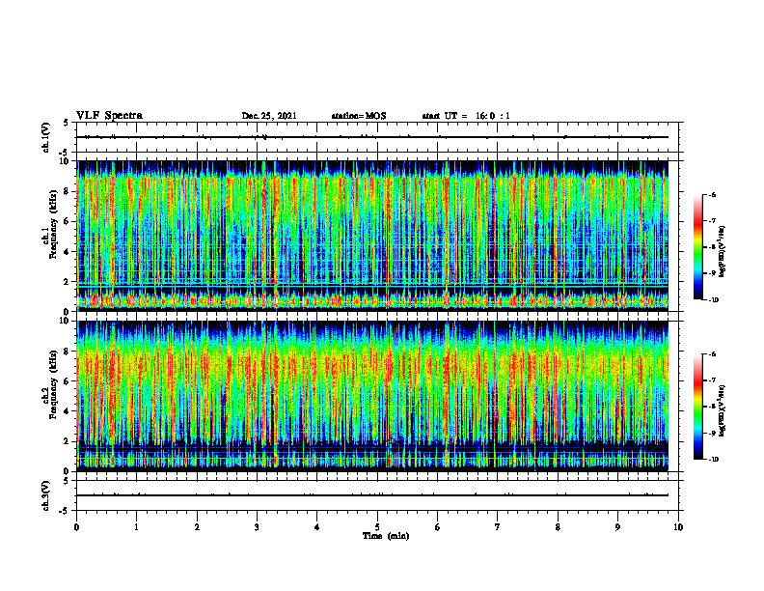Select the "start UT = 16: 0 : 1" text

[466, 116]
